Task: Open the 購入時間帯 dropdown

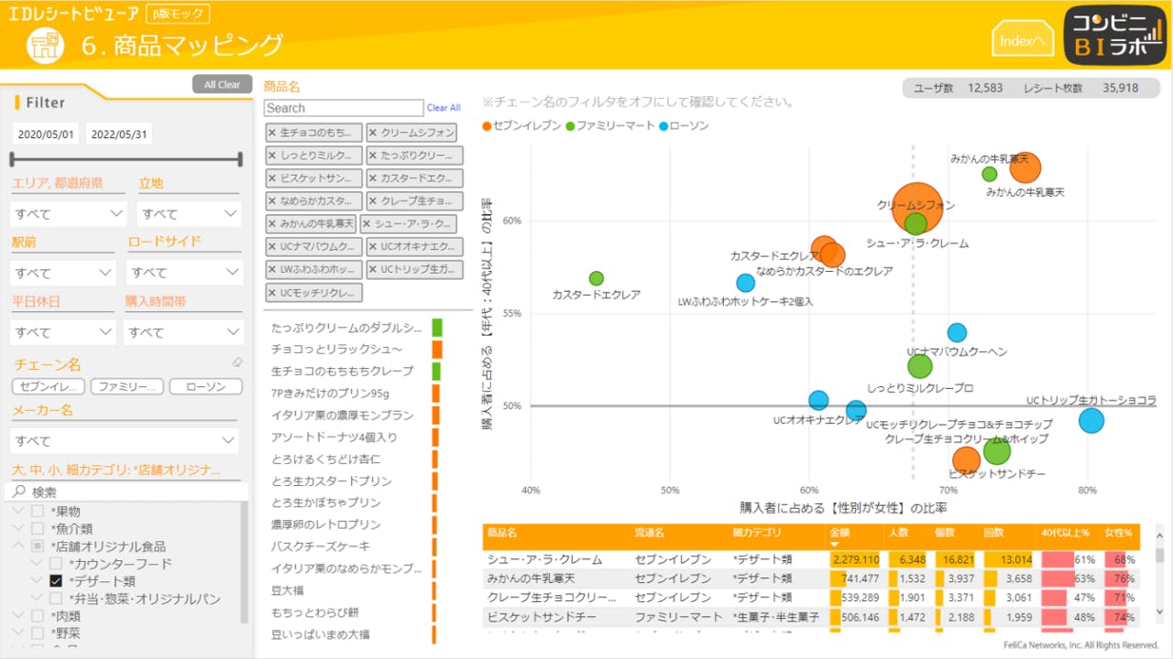Action: pyautogui.click(x=183, y=332)
